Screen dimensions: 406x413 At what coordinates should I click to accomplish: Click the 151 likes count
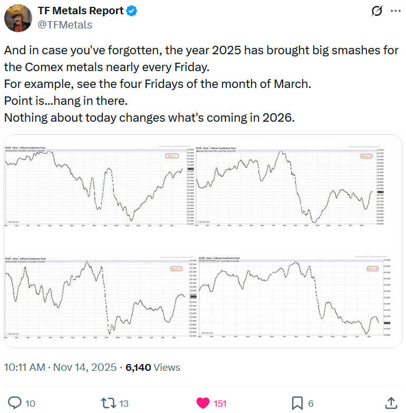coord(220,404)
